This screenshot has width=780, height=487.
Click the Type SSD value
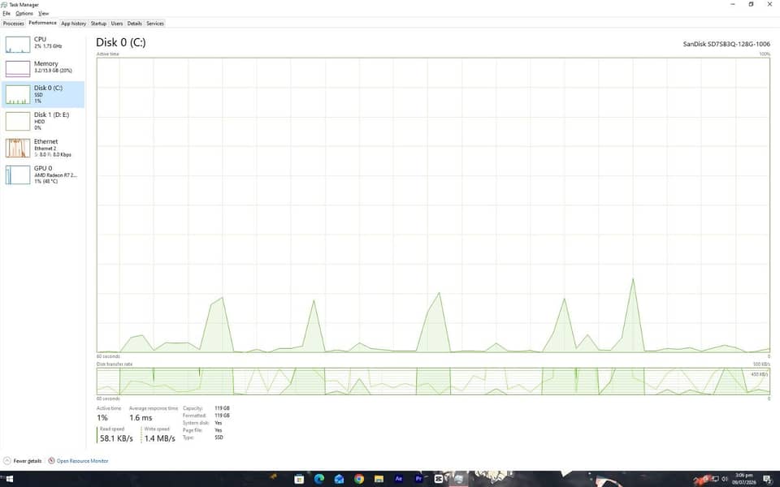(x=219, y=437)
